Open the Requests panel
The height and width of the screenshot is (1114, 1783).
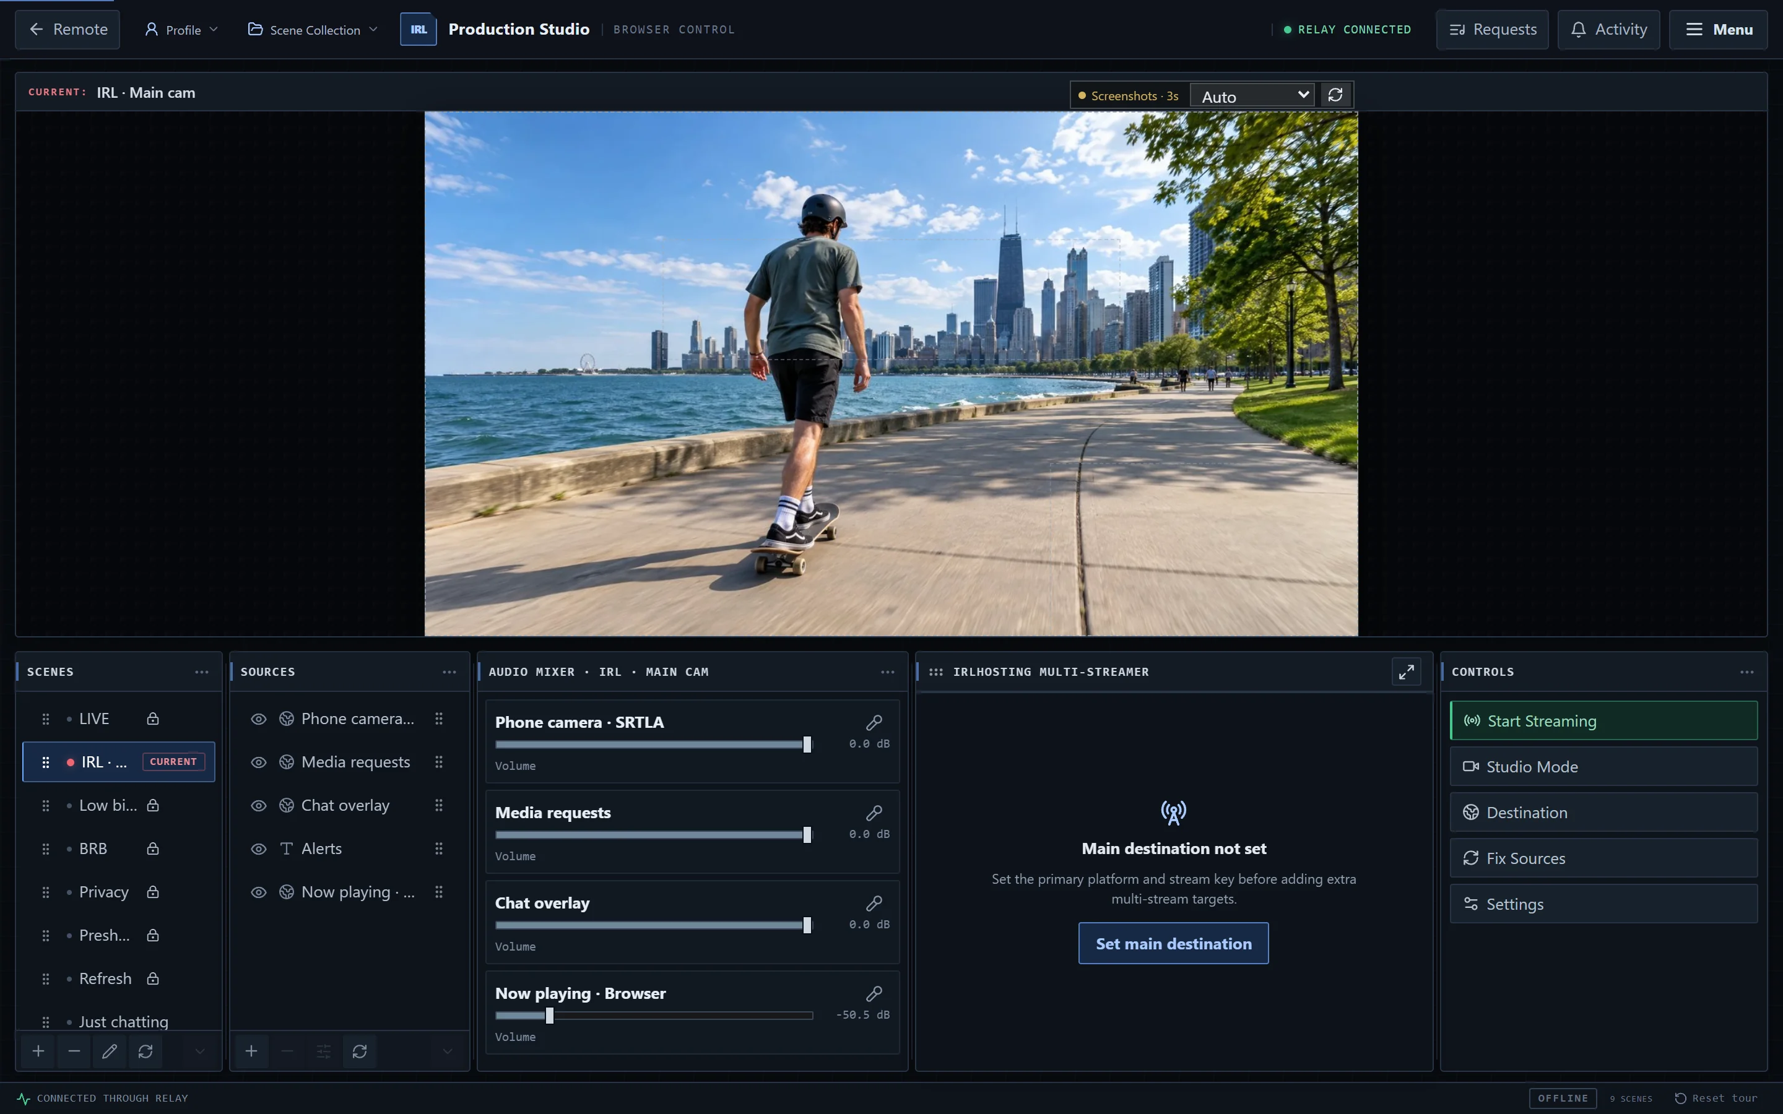(x=1492, y=30)
